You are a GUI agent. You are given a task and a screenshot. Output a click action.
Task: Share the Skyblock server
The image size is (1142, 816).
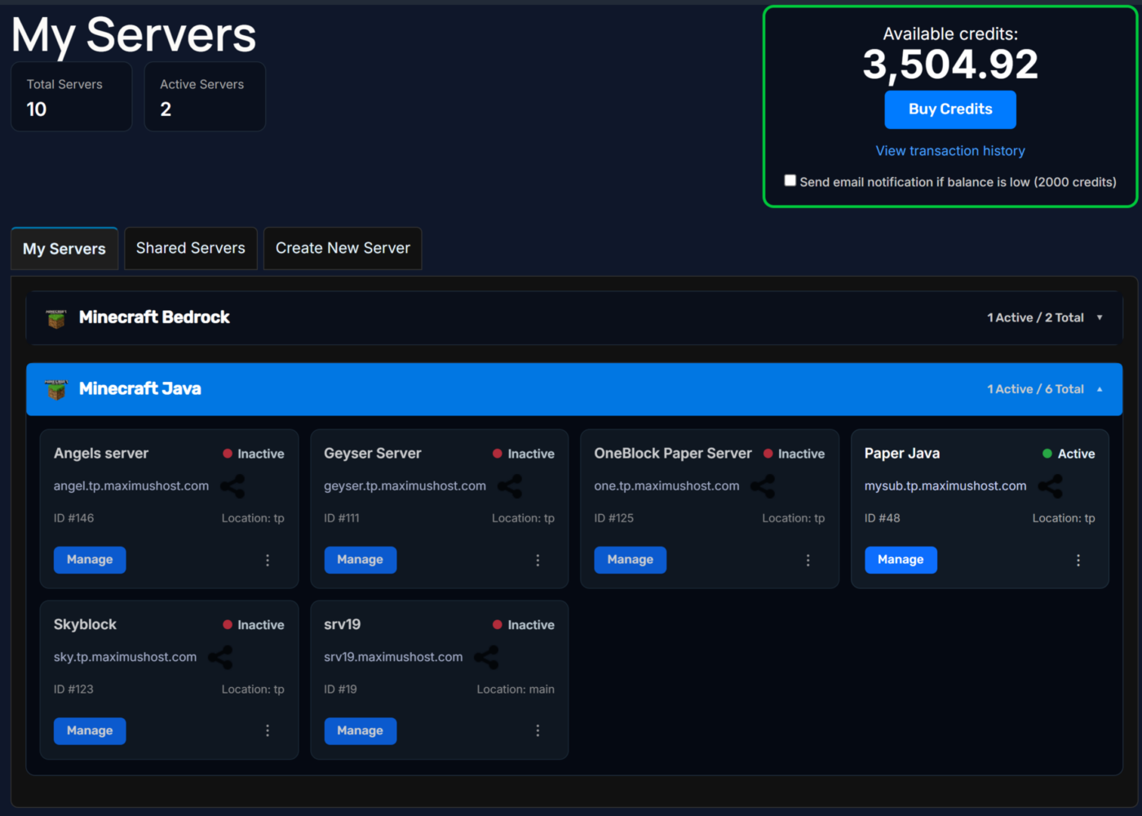point(220,658)
